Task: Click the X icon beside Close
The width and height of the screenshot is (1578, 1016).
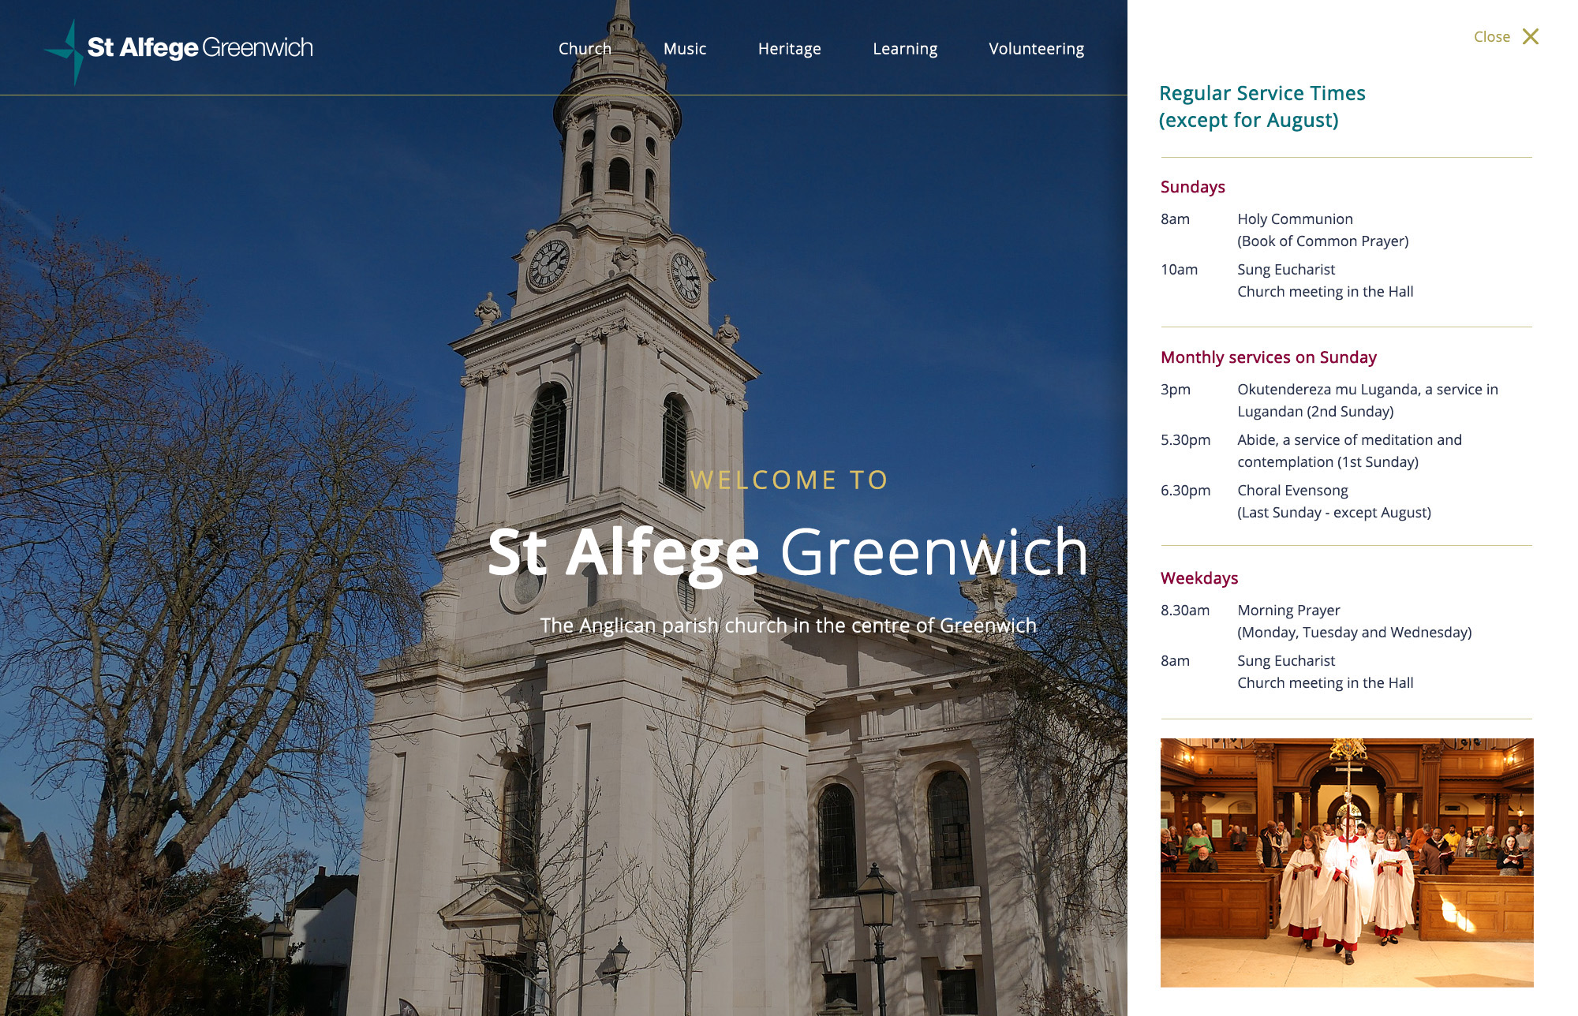Action: pos(1529,36)
